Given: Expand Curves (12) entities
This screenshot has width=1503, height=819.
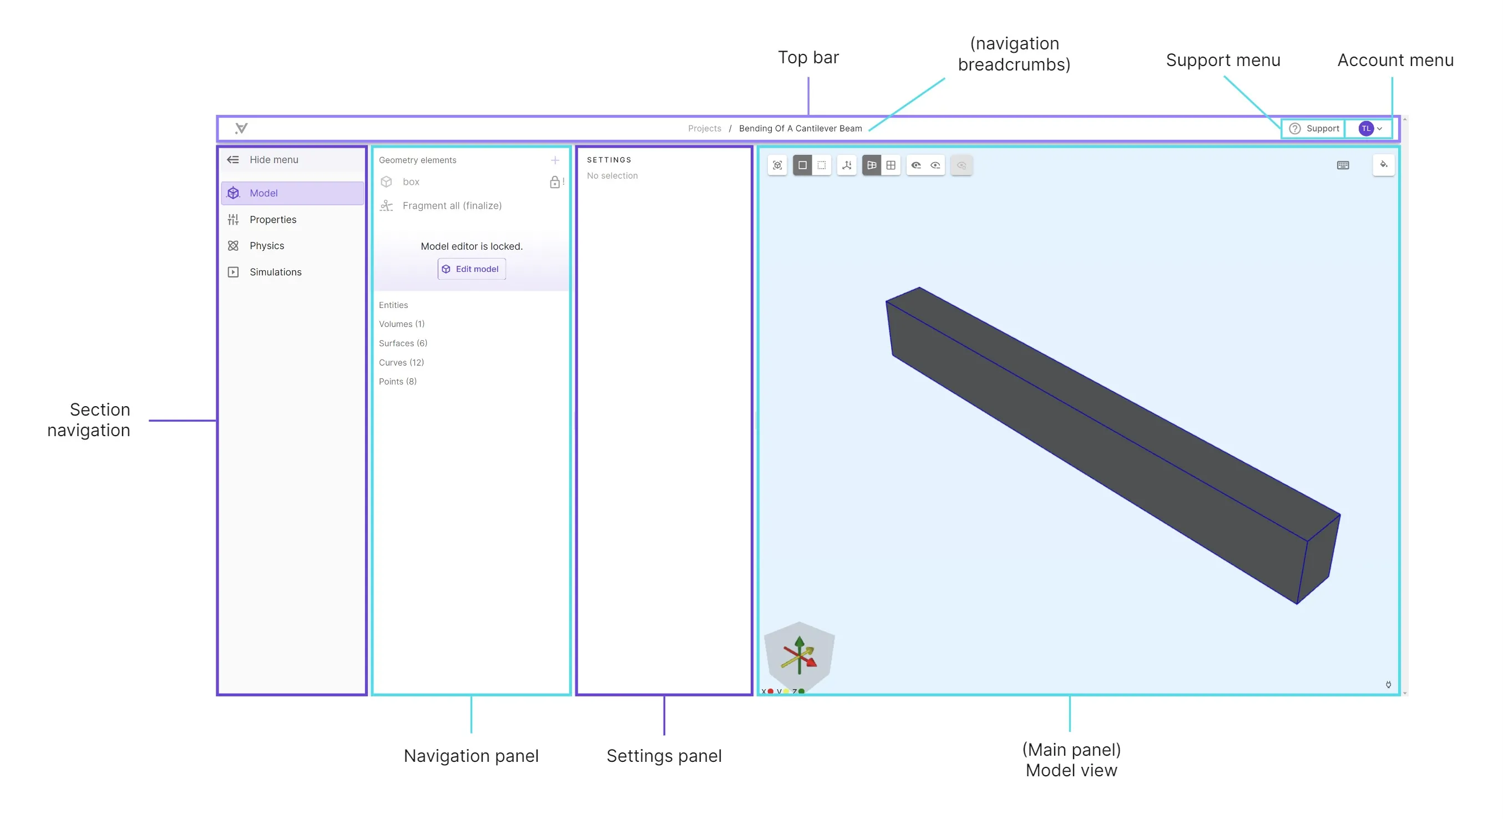Looking at the screenshot, I should [402, 362].
